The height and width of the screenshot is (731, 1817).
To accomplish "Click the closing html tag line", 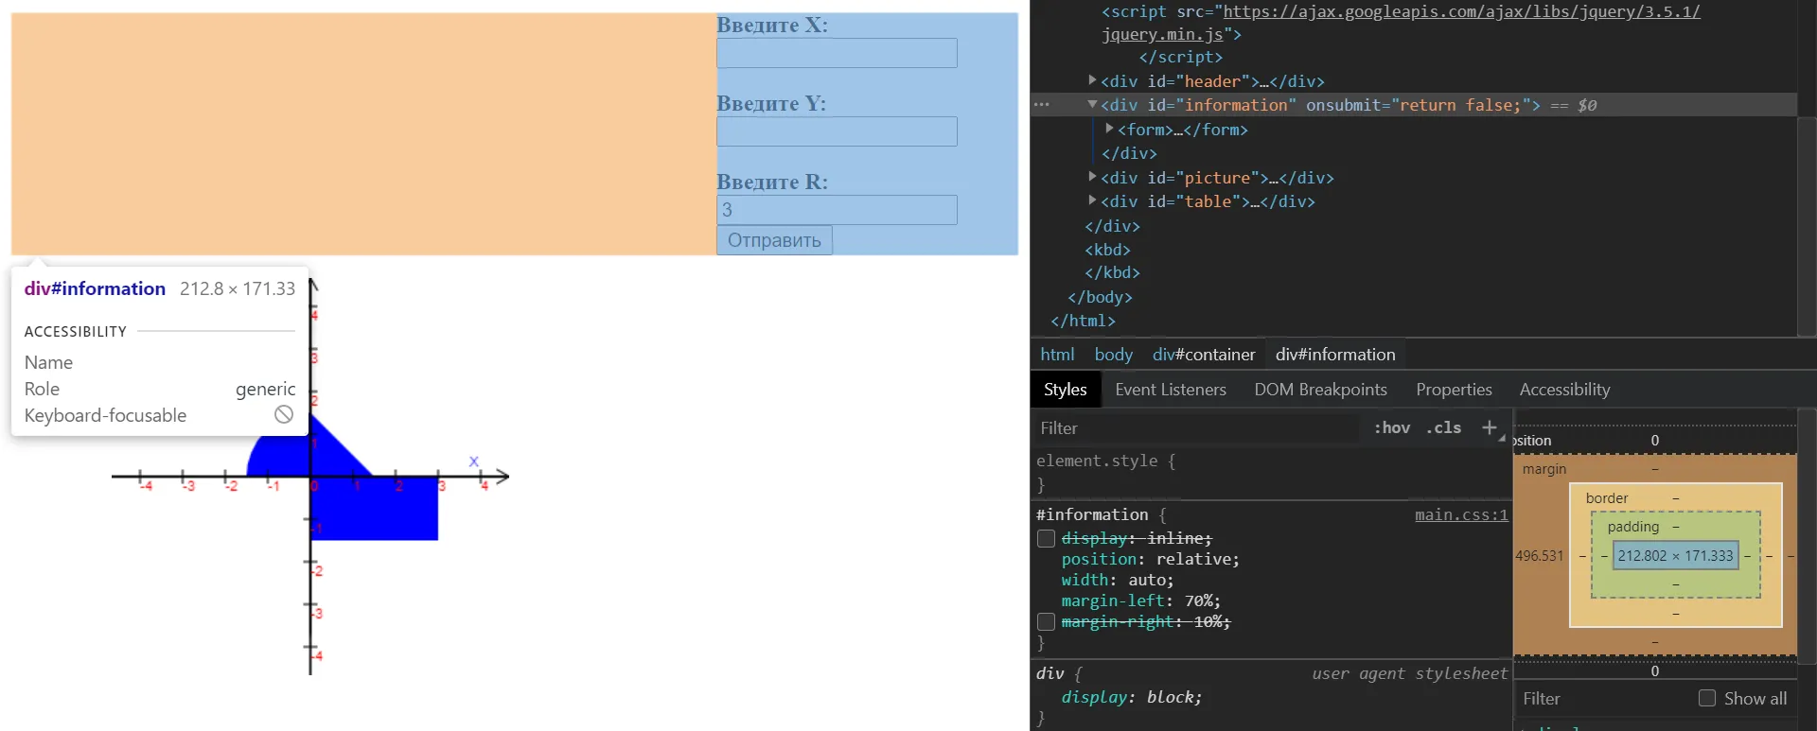I will [x=1083, y=321].
